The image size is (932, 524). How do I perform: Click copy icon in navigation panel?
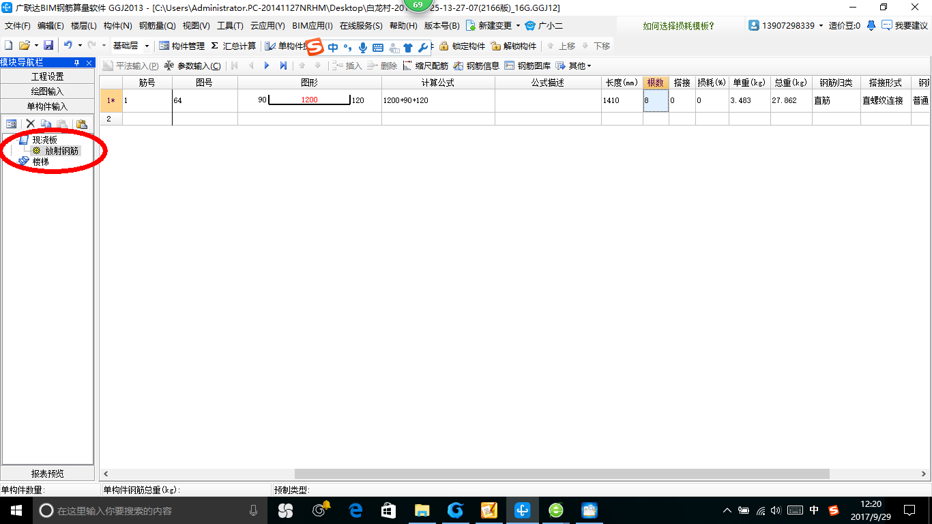coord(46,123)
